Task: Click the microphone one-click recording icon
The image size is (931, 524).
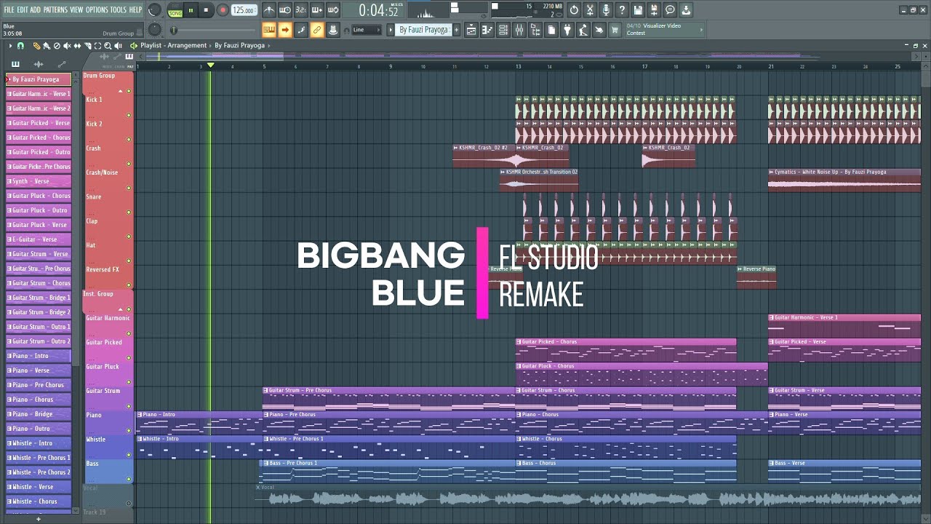Action: pyautogui.click(x=606, y=10)
